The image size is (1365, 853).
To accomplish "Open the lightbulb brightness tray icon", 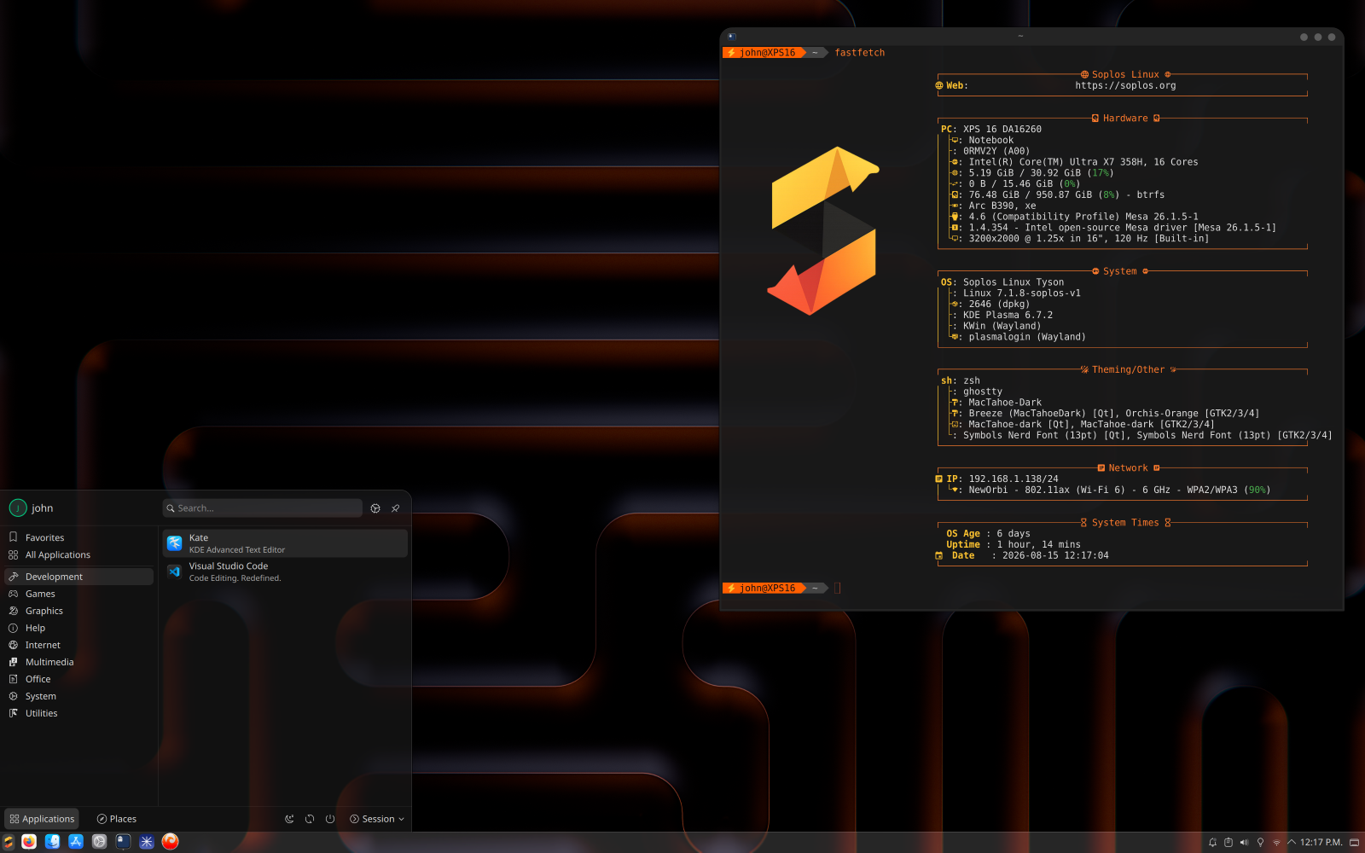I will pyautogui.click(x=1260, y=843).
